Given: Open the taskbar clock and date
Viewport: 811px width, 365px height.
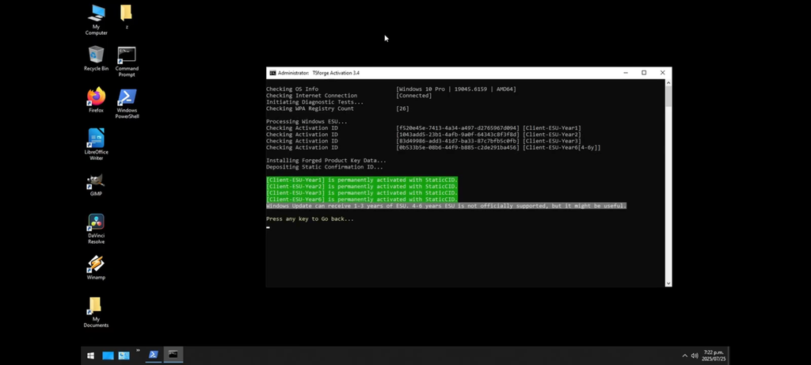Looking at the screenshot, I should coord(713,355).
